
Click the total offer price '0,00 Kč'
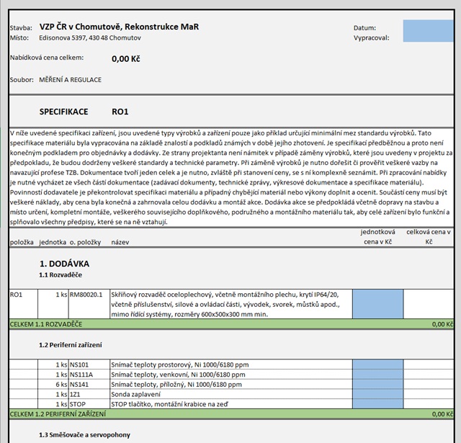(x=126, y=59)
